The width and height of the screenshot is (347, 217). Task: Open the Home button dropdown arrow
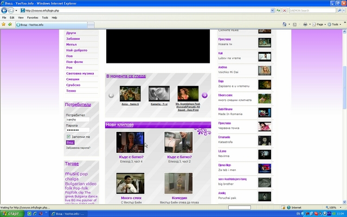tap(289, 24)
